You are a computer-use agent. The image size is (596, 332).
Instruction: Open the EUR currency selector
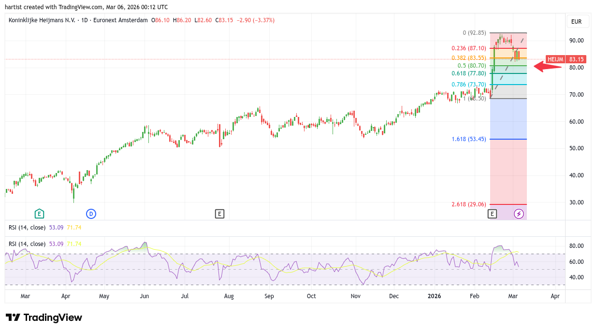point(576,21)
